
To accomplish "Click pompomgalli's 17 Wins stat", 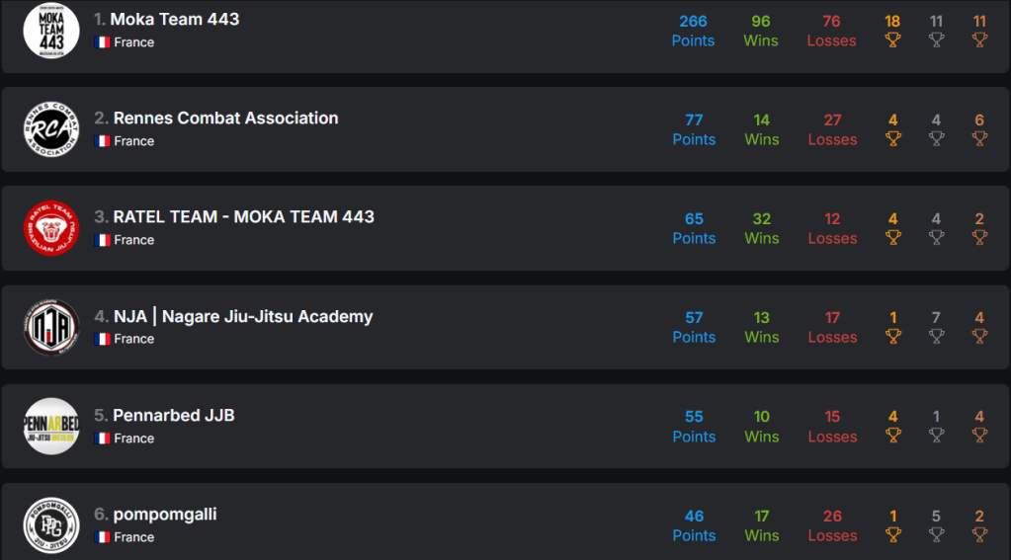I will coord(761,525).
